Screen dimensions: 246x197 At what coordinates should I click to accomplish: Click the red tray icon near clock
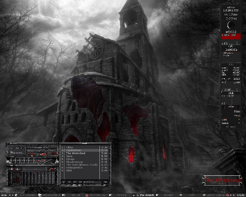(228, 196)
